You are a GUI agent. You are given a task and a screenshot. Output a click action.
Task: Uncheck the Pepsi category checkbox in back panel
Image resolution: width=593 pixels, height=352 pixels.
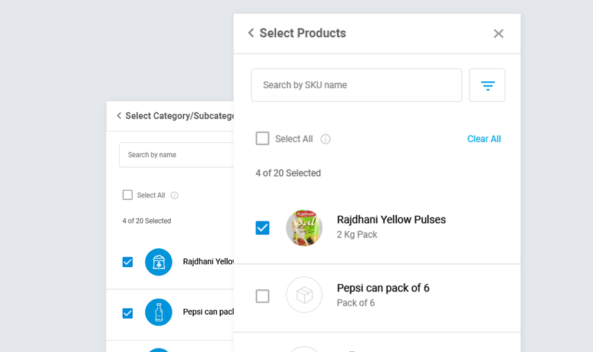(x=127, y=313)
